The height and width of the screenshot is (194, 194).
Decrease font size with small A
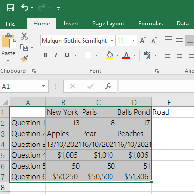coord(154,40)
